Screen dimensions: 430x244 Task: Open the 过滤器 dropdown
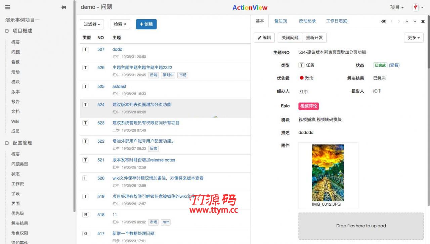(x=92, y=24)
